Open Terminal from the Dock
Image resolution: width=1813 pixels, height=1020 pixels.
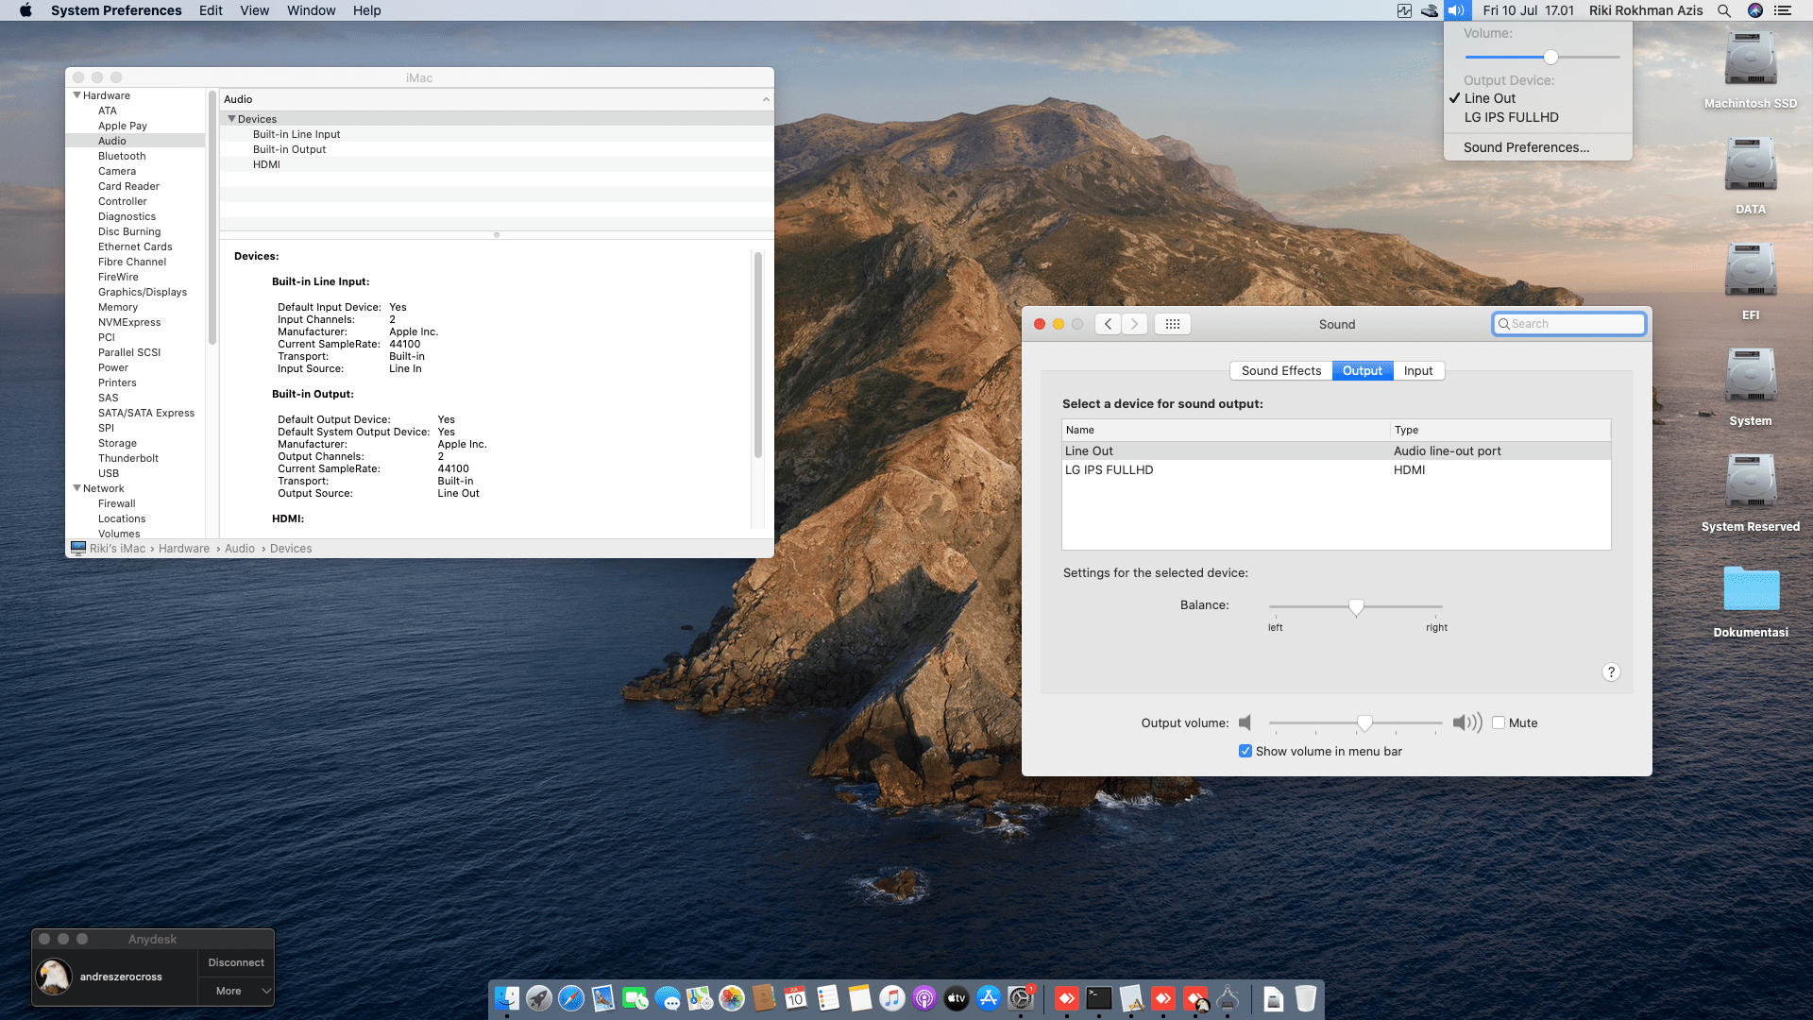click(x=1099, y=998)
